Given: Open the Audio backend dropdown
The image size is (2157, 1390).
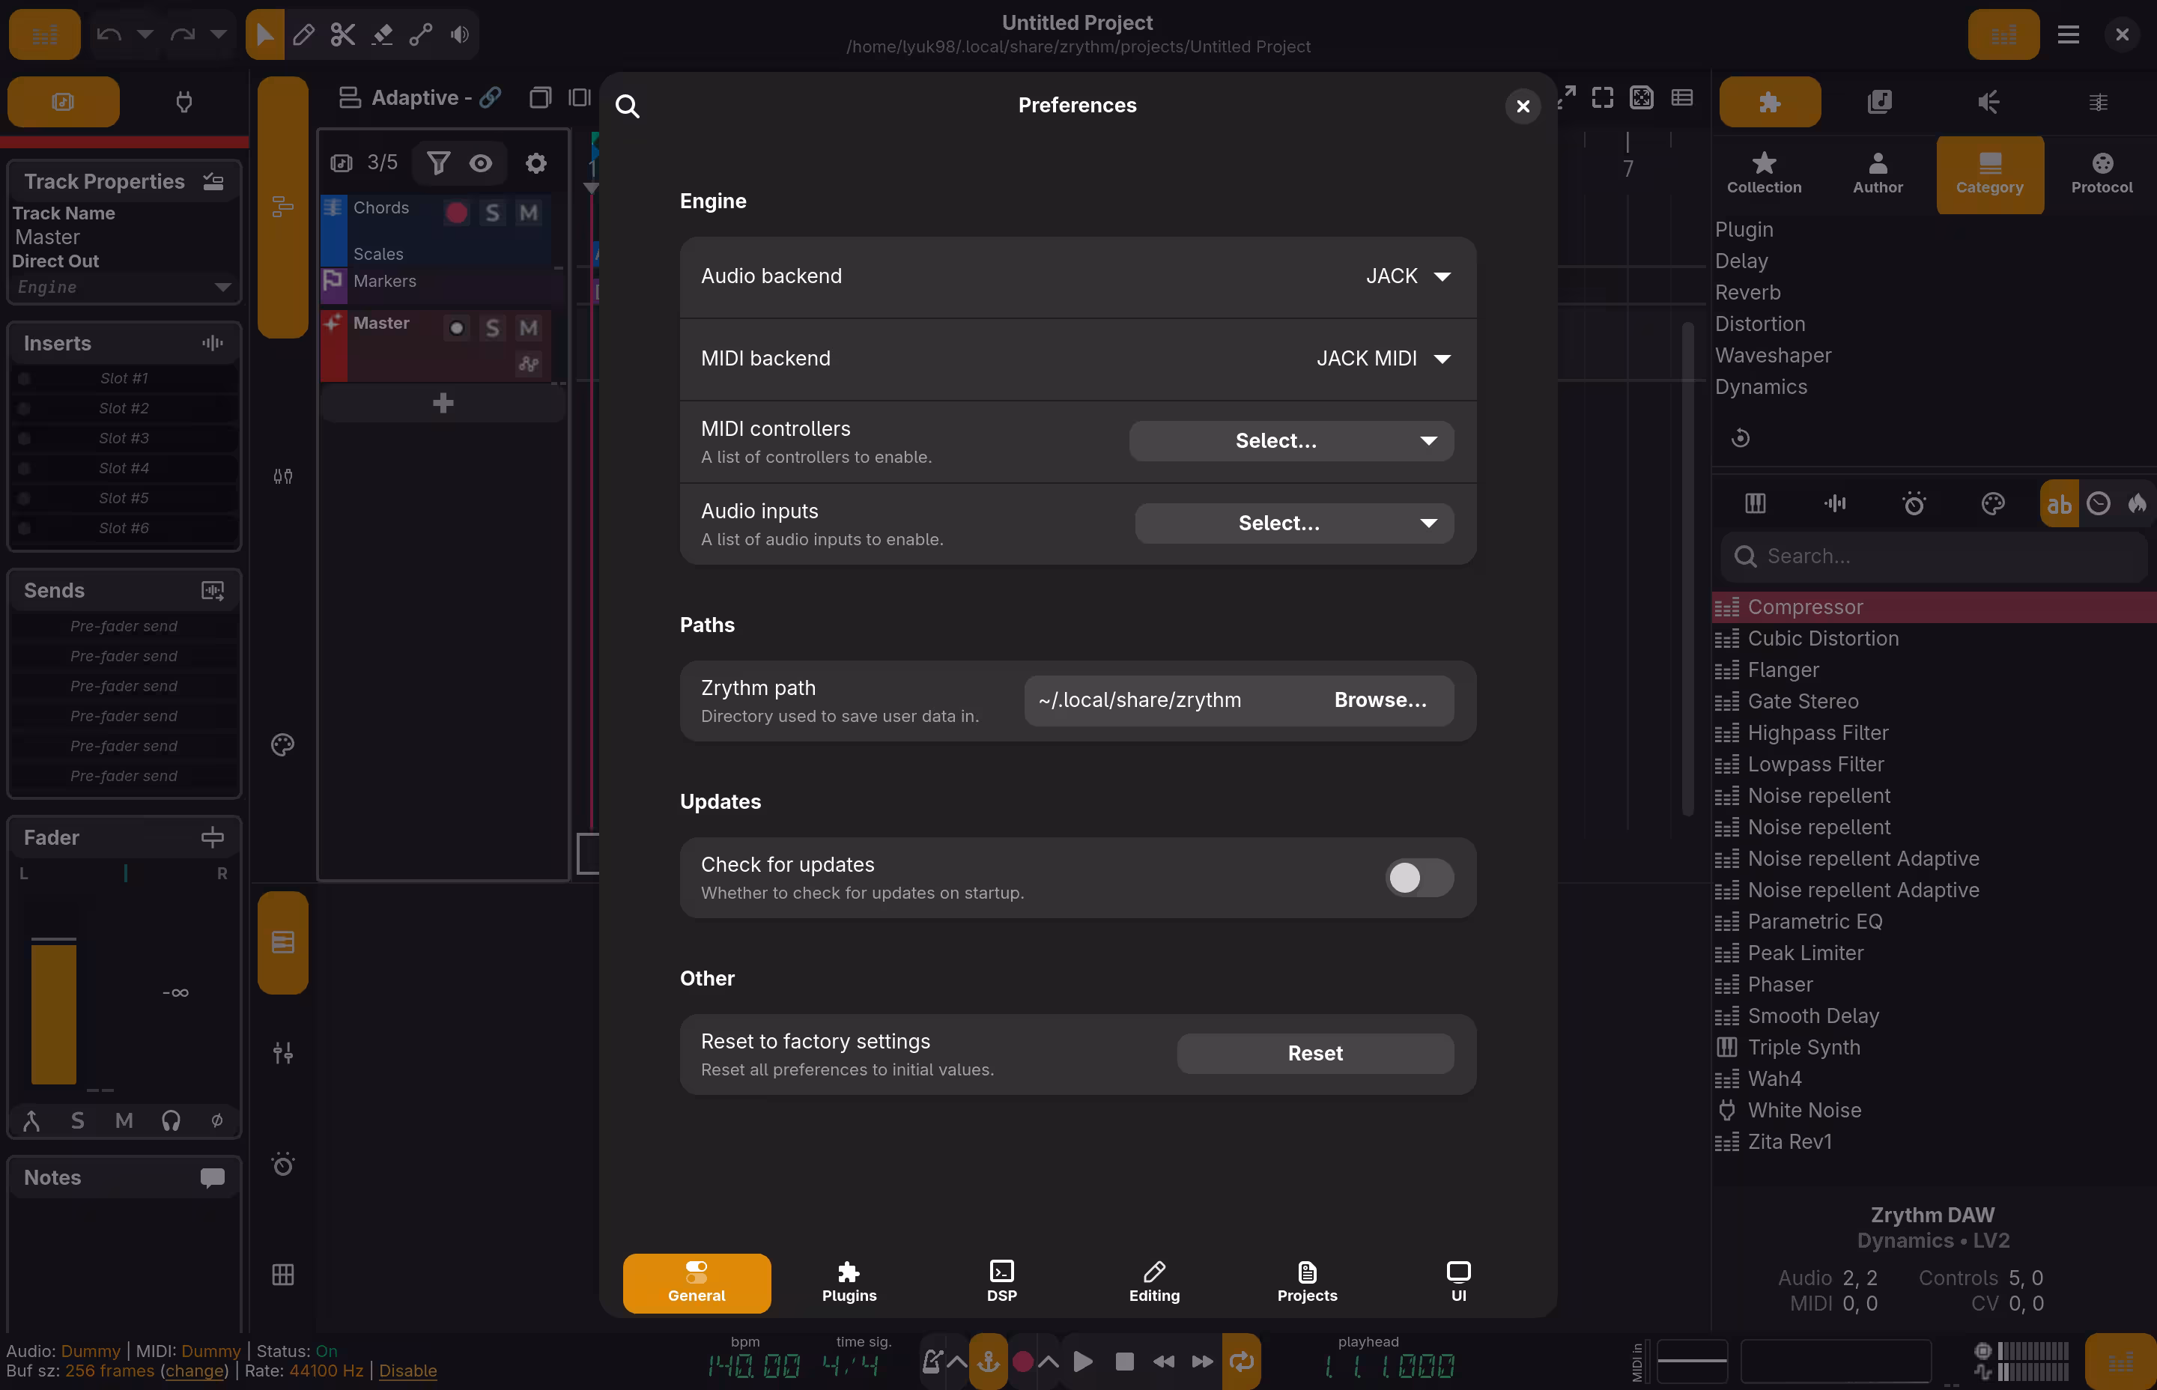Looking at the screenshot, I should coord(1409,276).
